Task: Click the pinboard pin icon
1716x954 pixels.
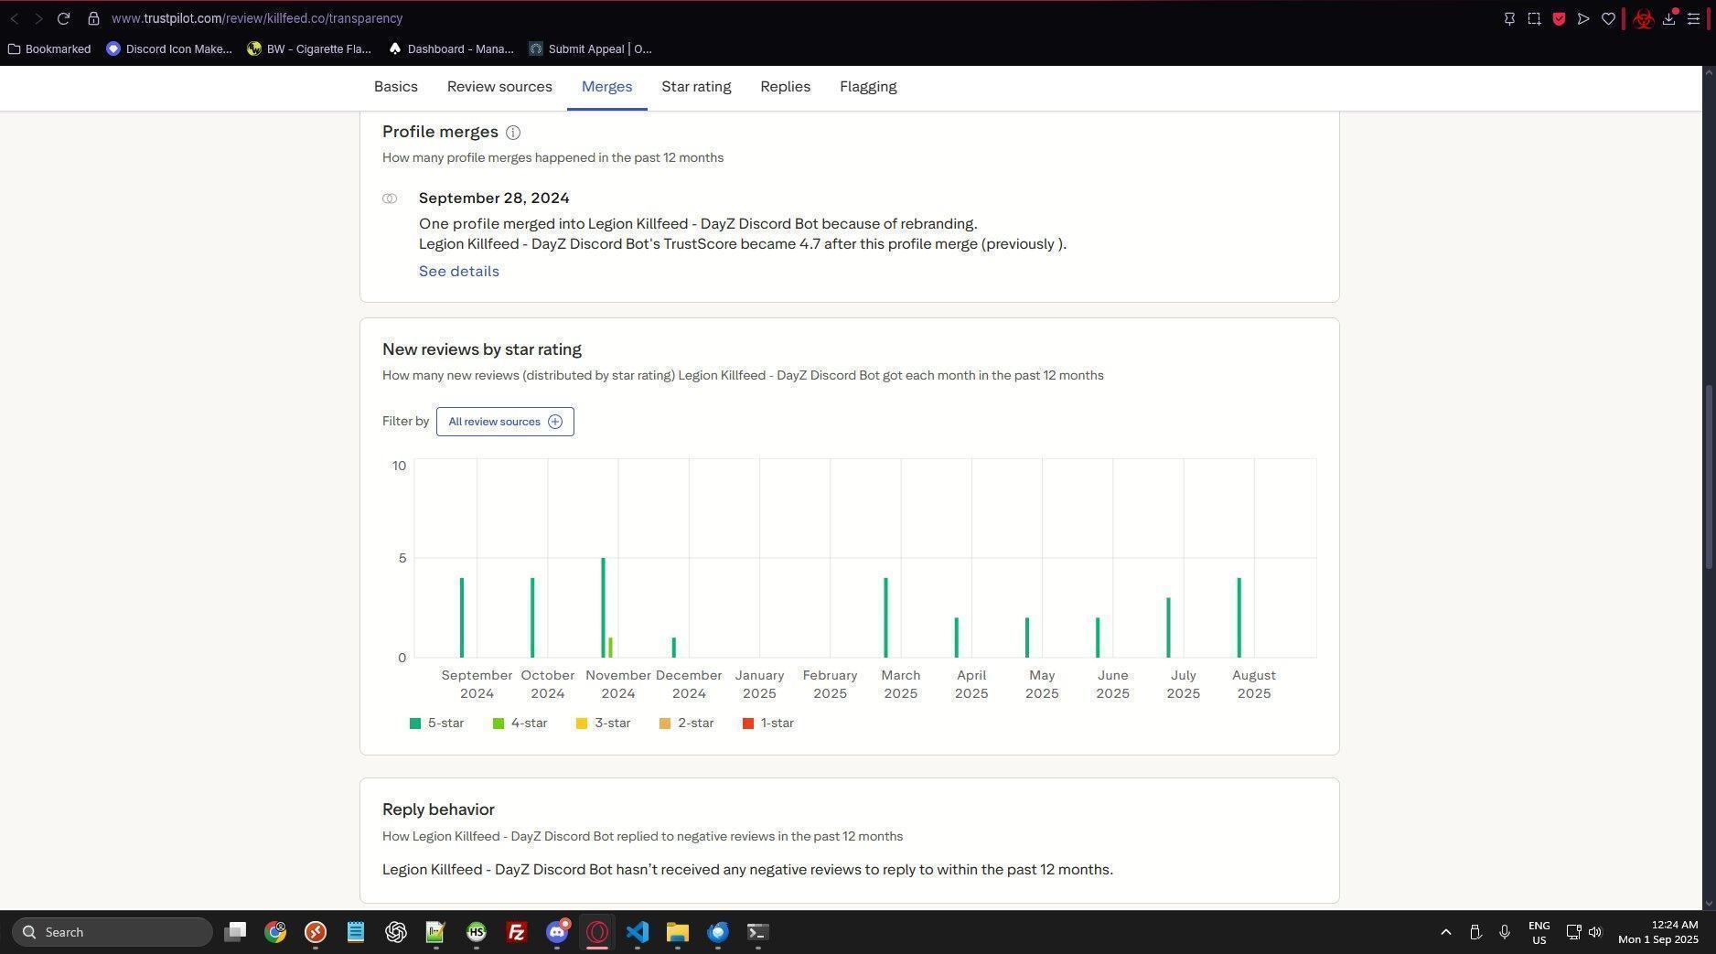Action: point(1509,18)
